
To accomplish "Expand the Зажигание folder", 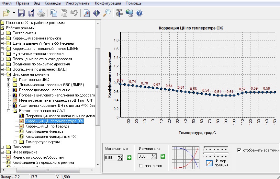I will tap(2, 147).
